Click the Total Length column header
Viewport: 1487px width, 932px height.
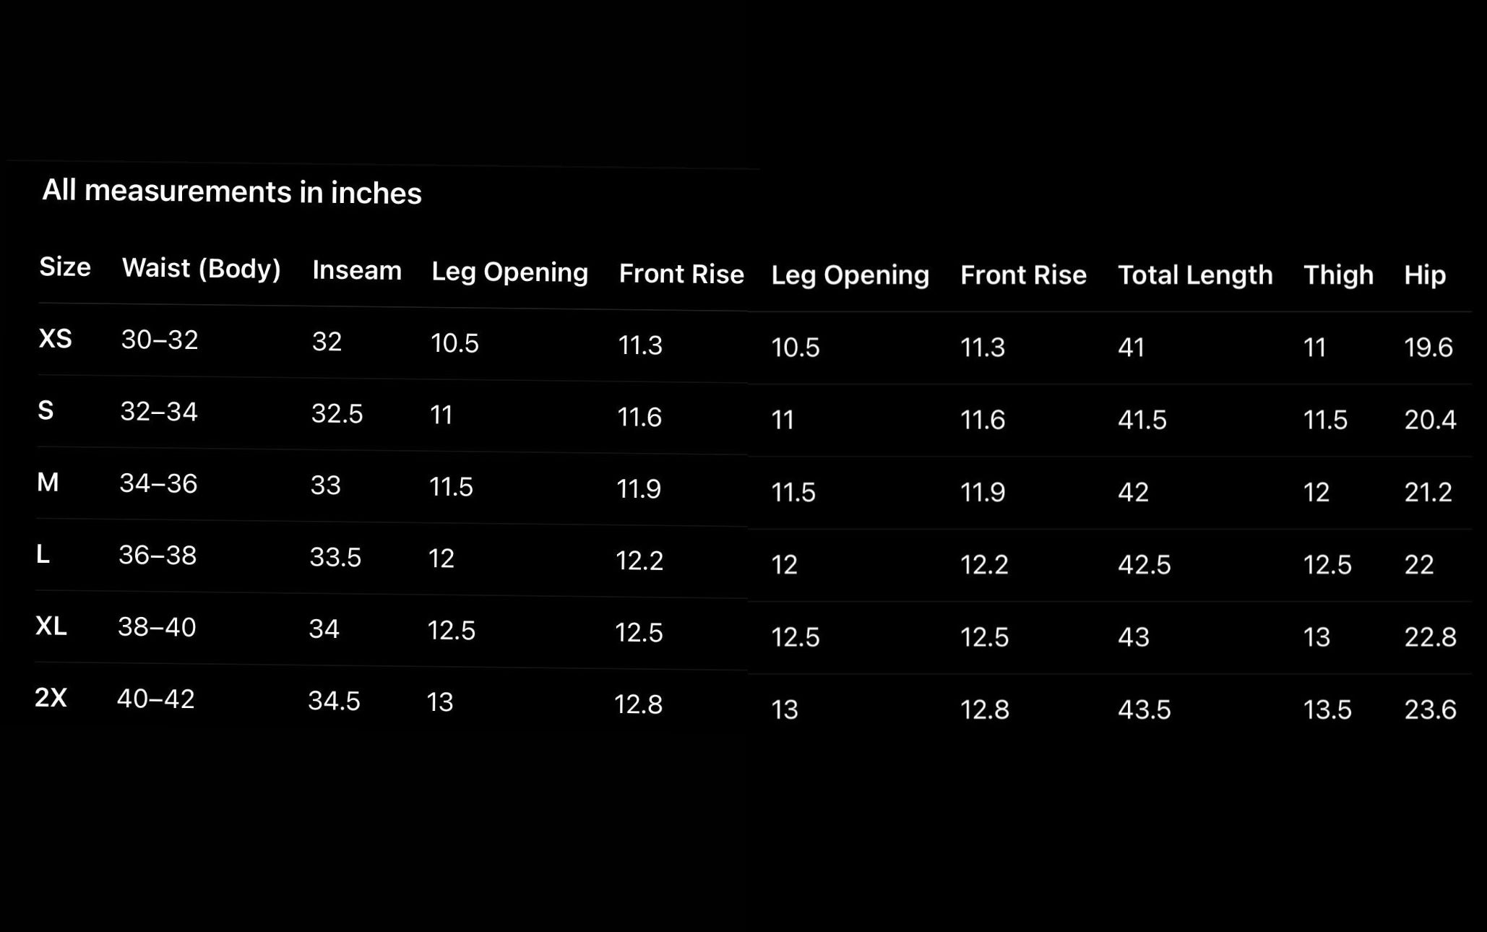1194,275
